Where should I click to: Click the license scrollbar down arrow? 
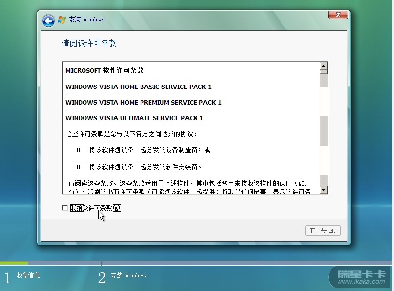point(323,190)
